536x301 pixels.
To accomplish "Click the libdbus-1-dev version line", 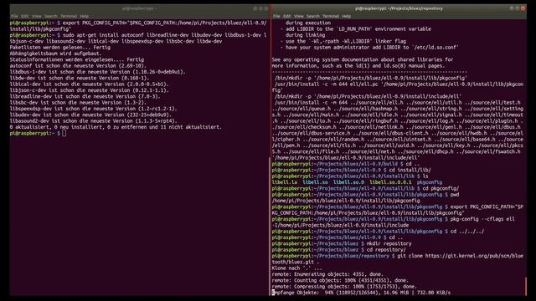I will (x=97, y=72).
